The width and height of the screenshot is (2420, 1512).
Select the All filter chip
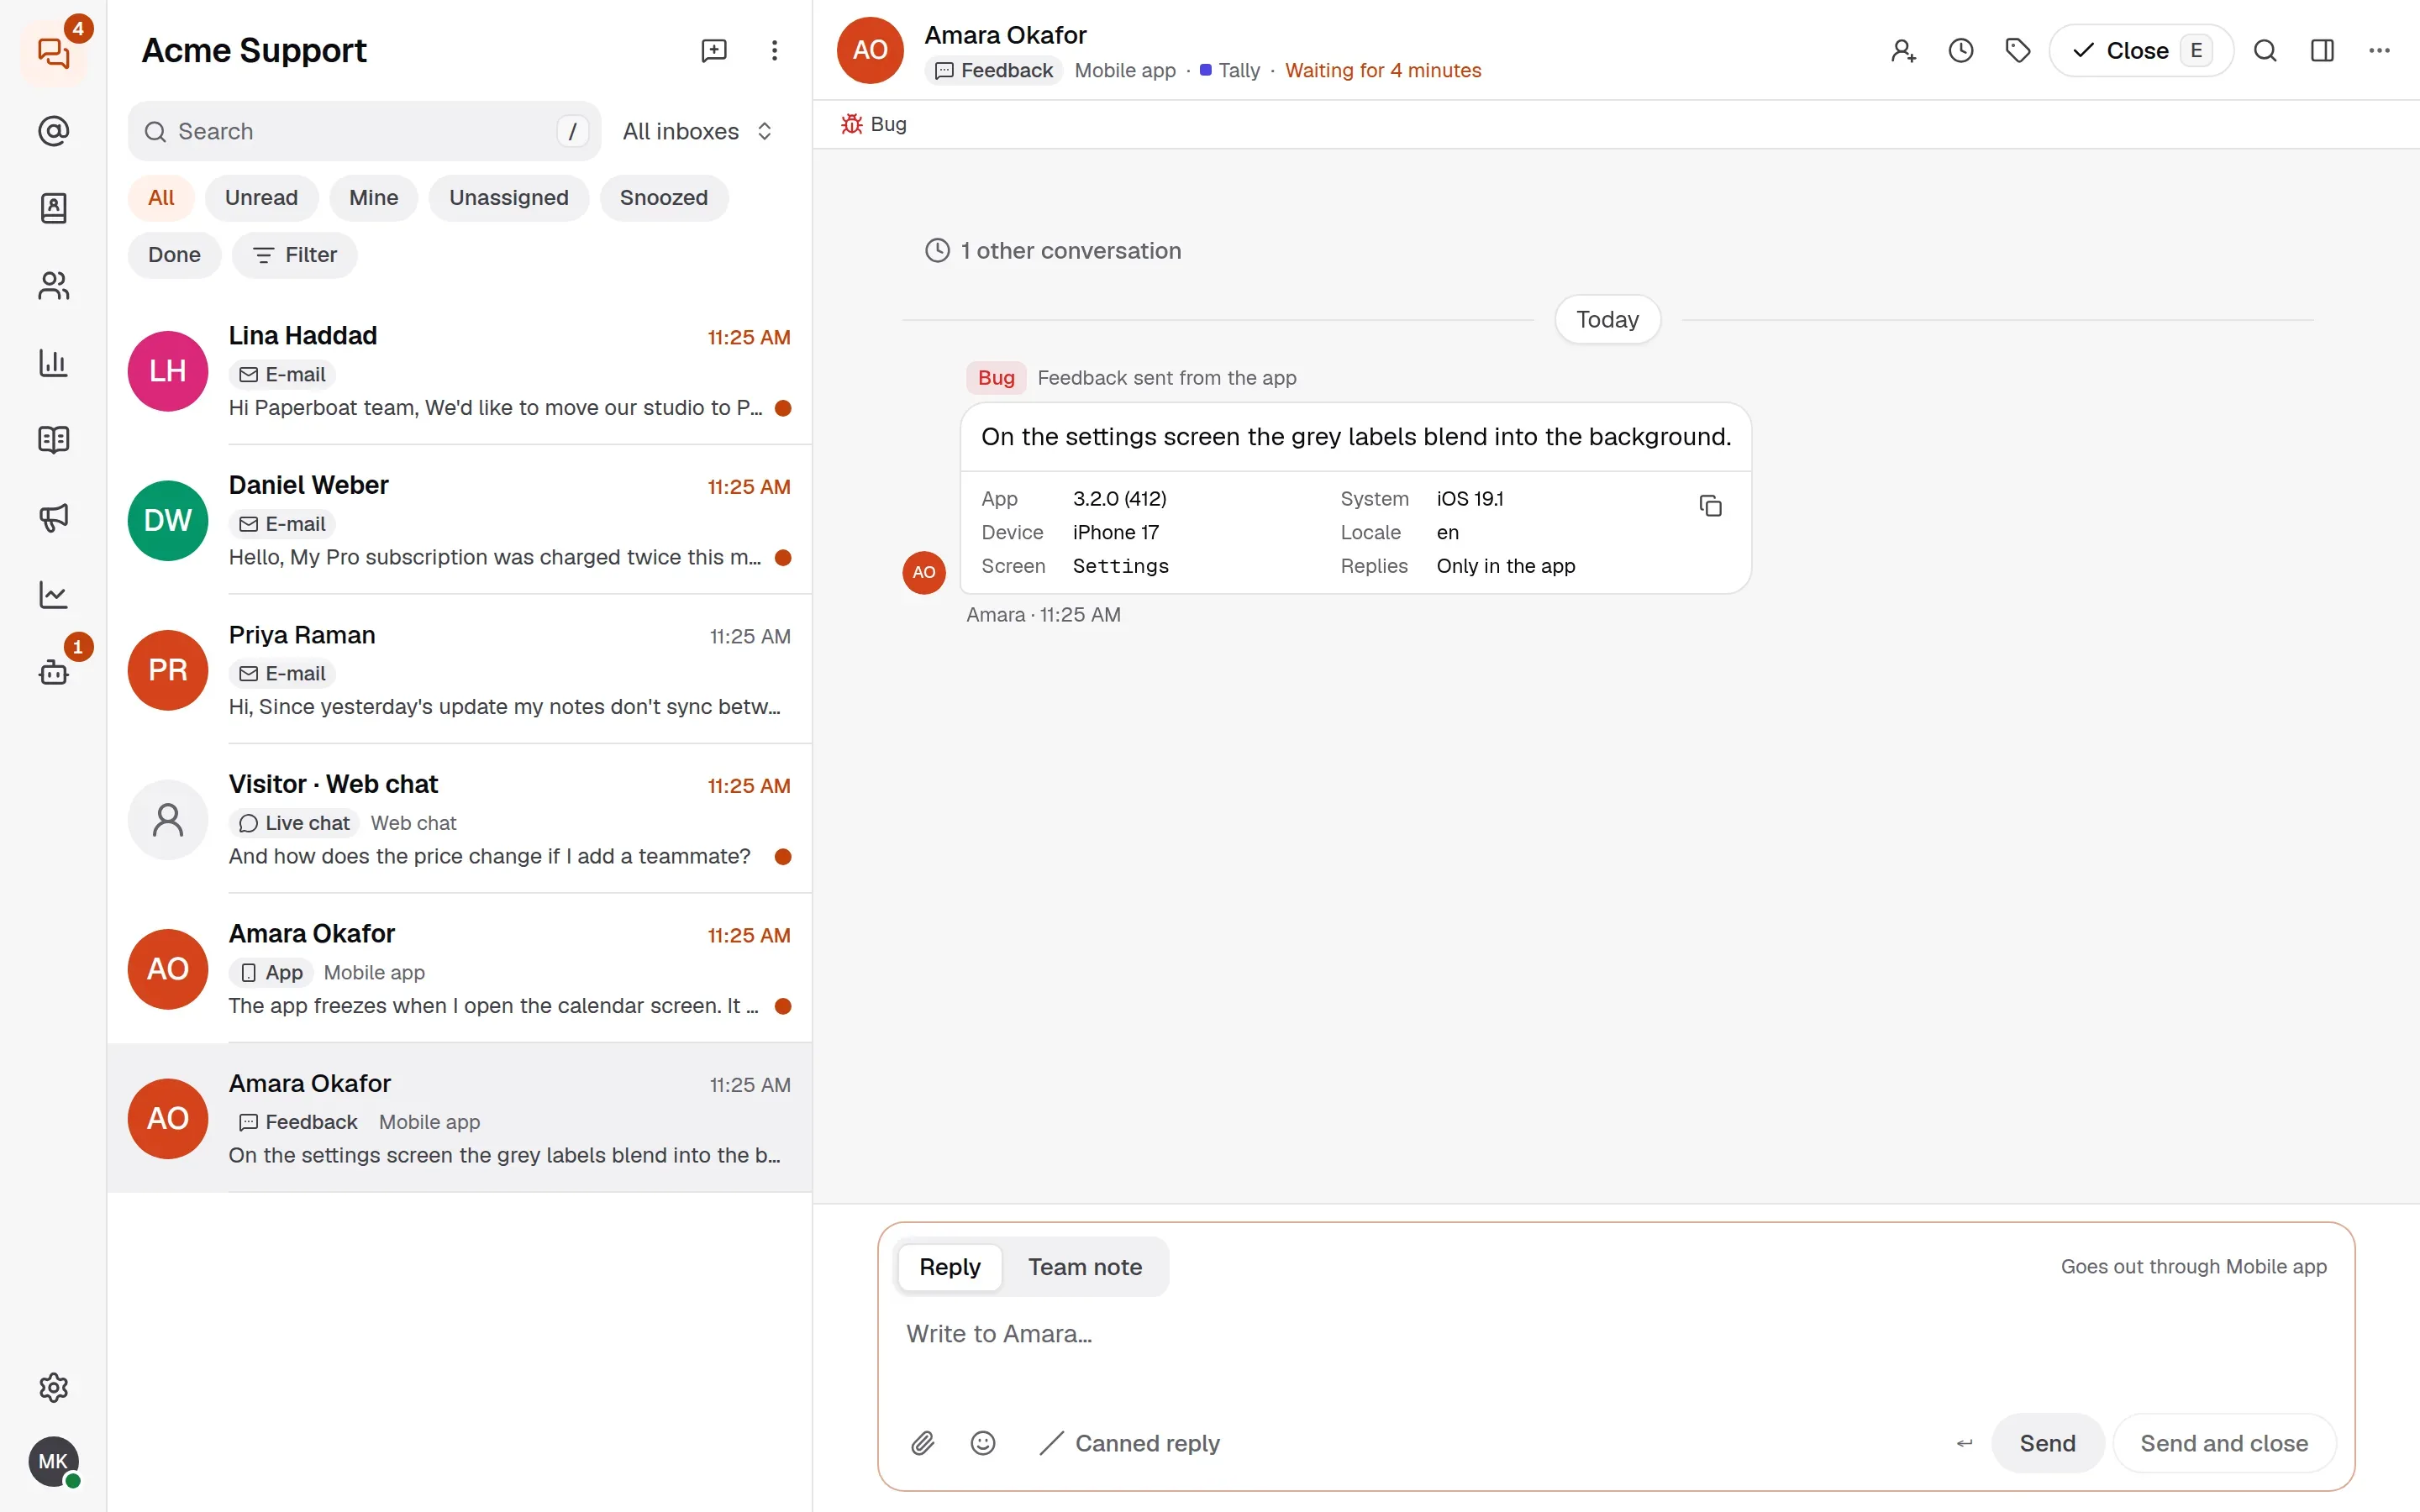coord(160,197)
